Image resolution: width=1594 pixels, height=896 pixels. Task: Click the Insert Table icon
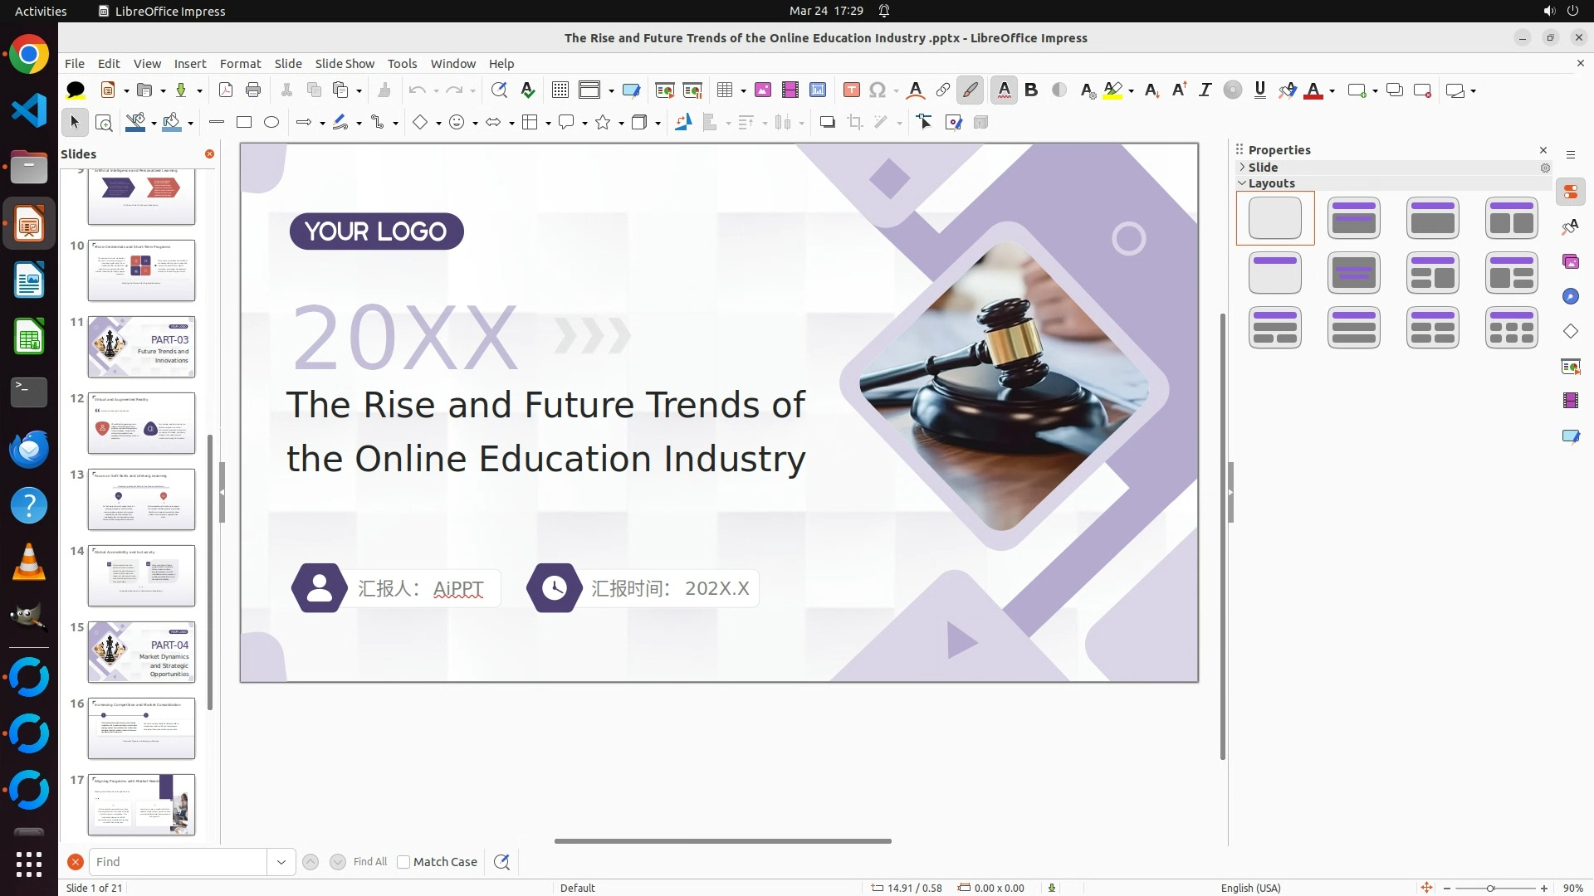pyautogui.click(x=725, y=90)
